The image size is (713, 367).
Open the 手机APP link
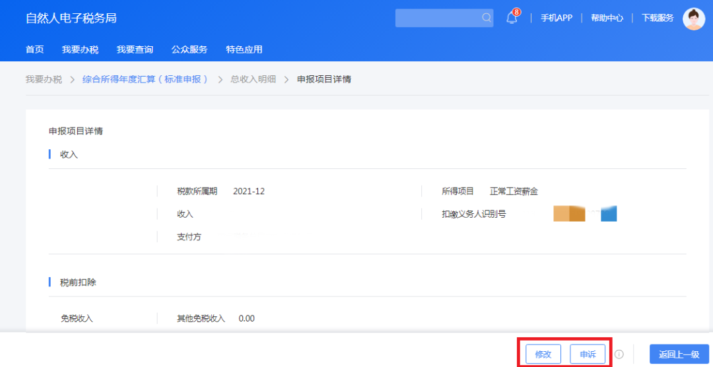[556, 18]
